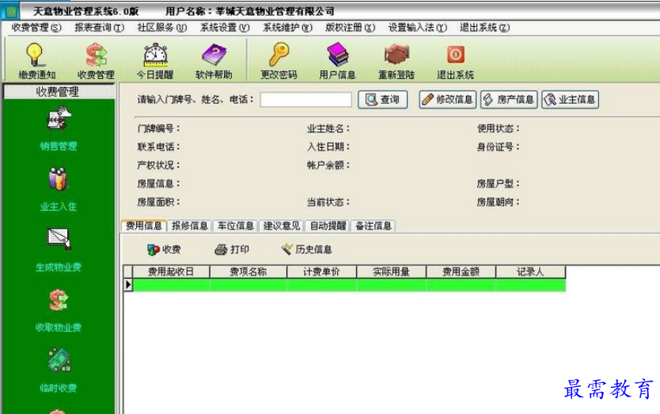The image size is (660, 414).
Task: Open the 社区服务(U) menu
Action: coord(162,28)
